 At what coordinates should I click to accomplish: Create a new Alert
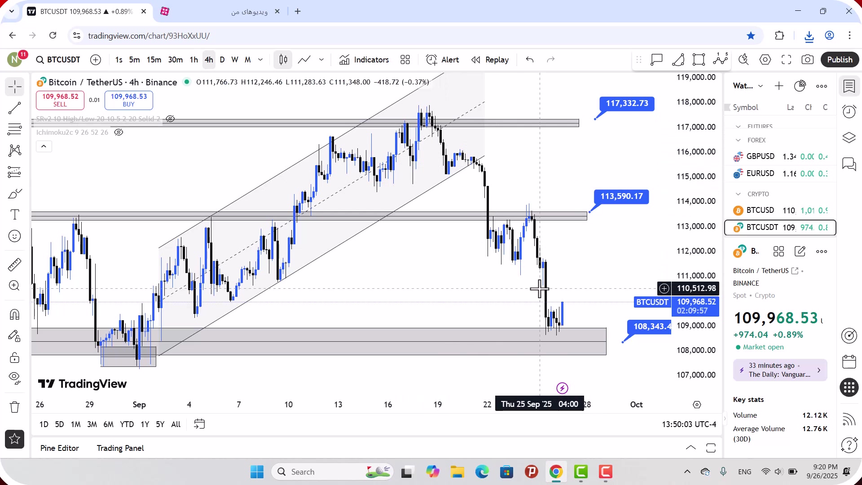443,60
